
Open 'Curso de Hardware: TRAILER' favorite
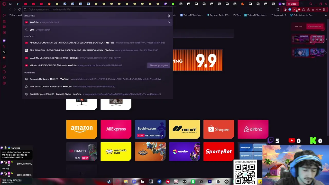[x=97, y=79]
